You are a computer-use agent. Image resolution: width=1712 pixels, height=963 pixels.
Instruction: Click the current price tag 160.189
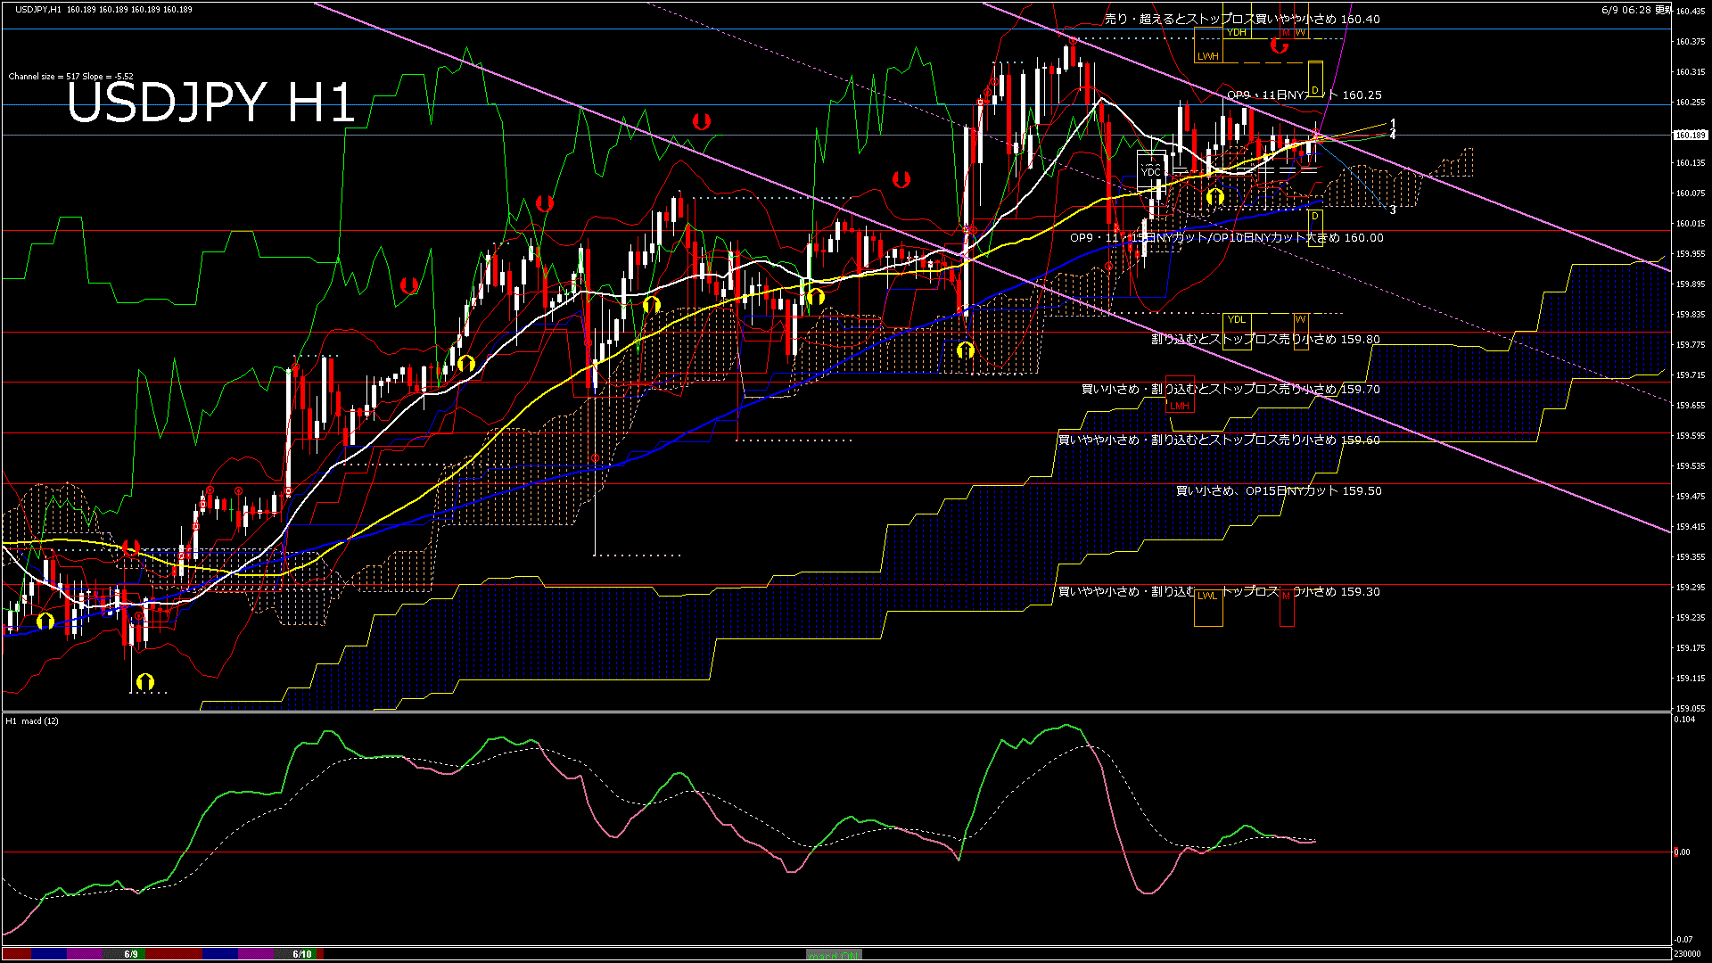point(1690,136)
